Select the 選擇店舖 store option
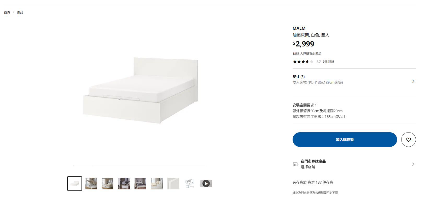 (308, 167)
